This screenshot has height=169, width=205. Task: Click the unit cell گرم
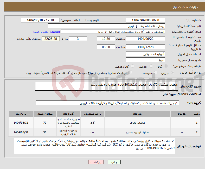(92, 123)
